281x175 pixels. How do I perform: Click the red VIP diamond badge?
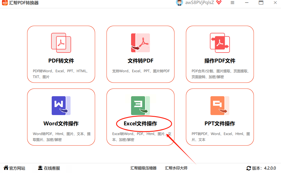tap(219, 2)
